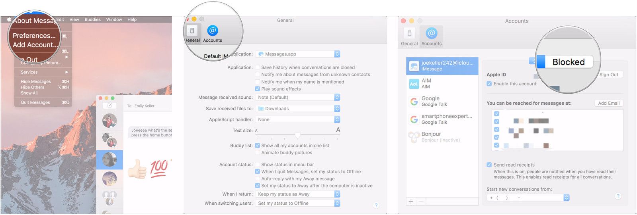637x215 pixels.
Task: Click the Add Email button
Action: click(x=609, y=103)
